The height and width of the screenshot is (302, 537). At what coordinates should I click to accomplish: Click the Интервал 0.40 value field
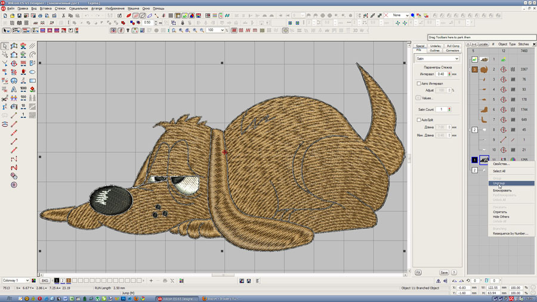[441, 74]
